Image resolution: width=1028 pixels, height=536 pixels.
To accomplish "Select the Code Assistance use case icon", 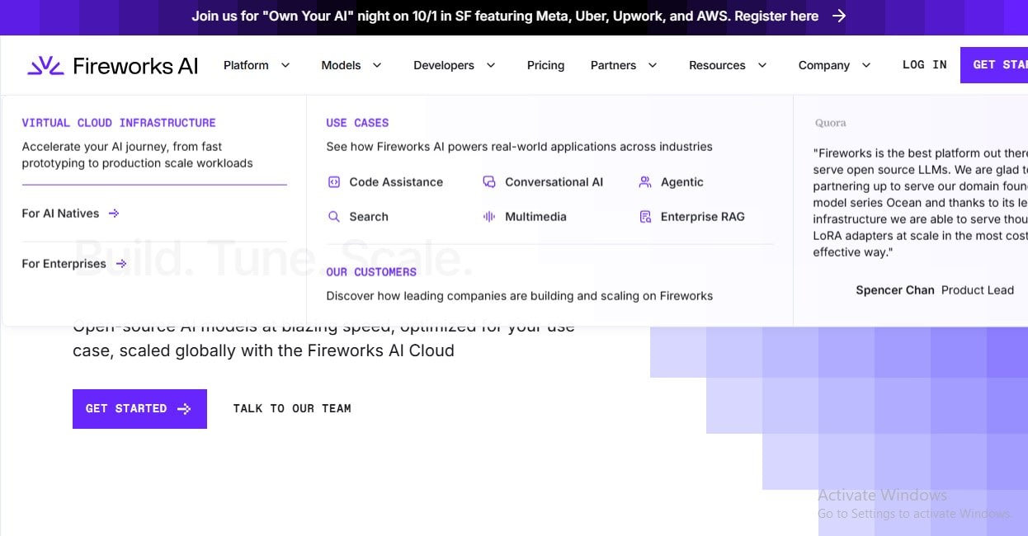I will [335, 181].
